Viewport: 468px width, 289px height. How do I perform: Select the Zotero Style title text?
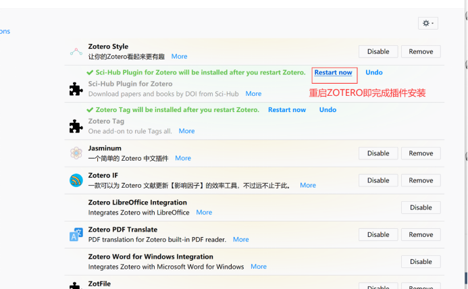108,47
